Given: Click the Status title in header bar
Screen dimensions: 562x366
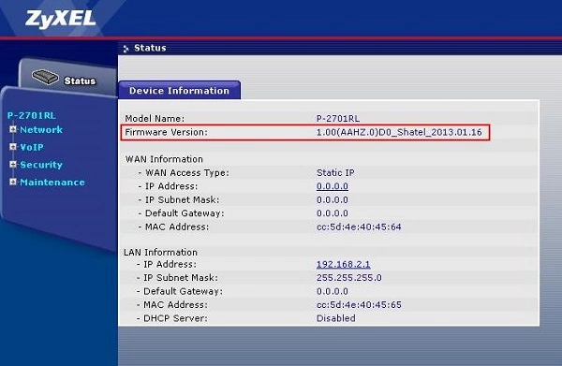Looking at the screenshot, I should [x=150, y=48].
